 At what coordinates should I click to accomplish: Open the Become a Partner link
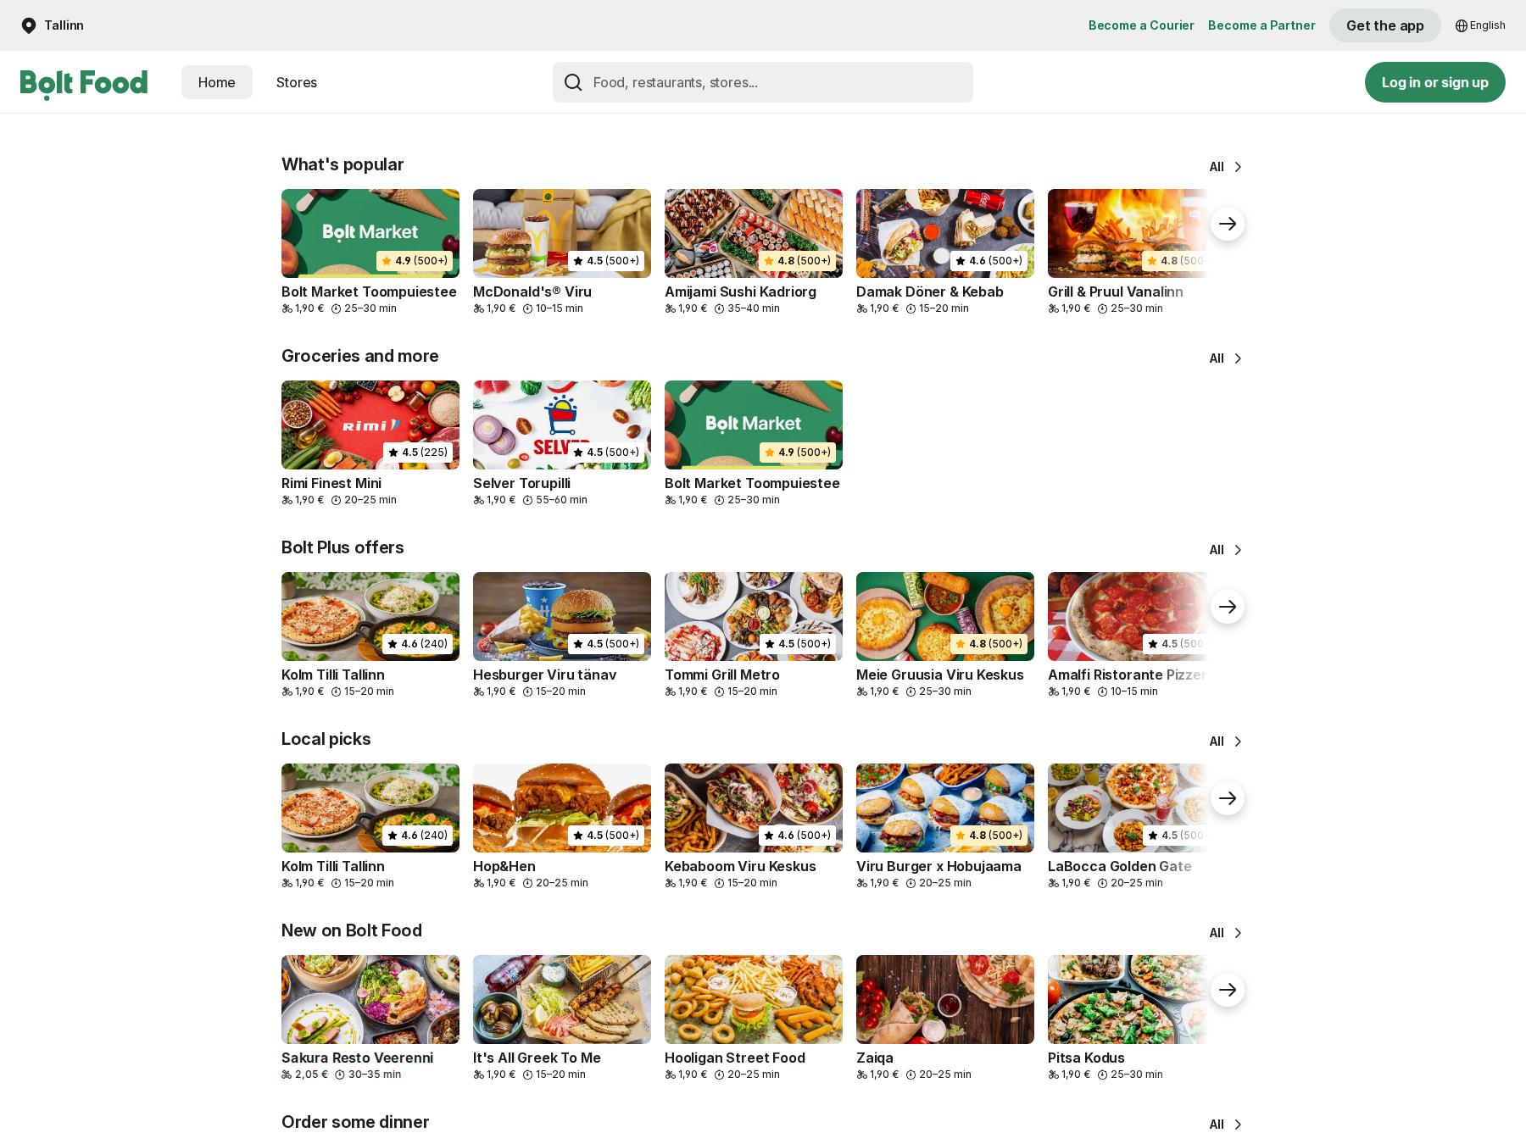point(1261,25)
